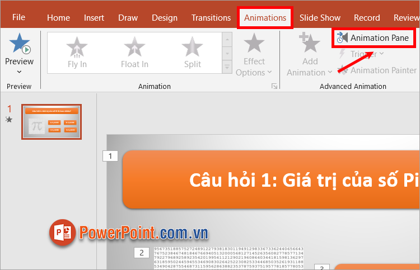Open the Animation Pane
420x270 pixels.
(x=373, y=38)
